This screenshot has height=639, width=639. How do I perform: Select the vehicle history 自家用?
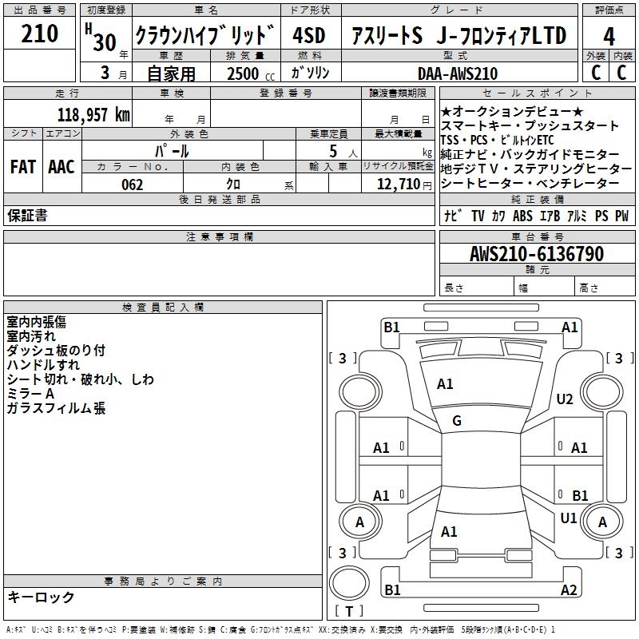[x=171, y=73]
